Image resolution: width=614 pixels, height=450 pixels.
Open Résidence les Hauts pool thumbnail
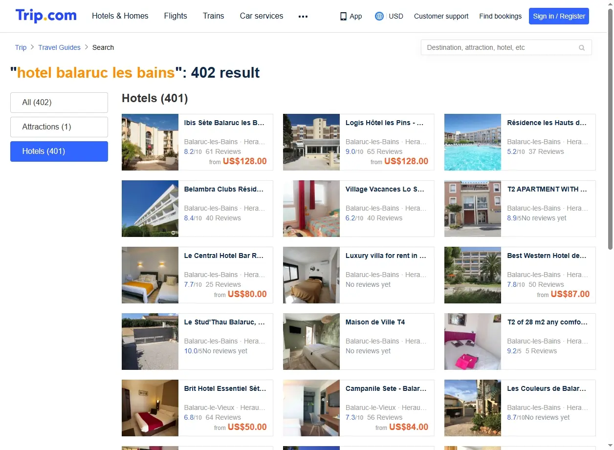pos(473,142)
